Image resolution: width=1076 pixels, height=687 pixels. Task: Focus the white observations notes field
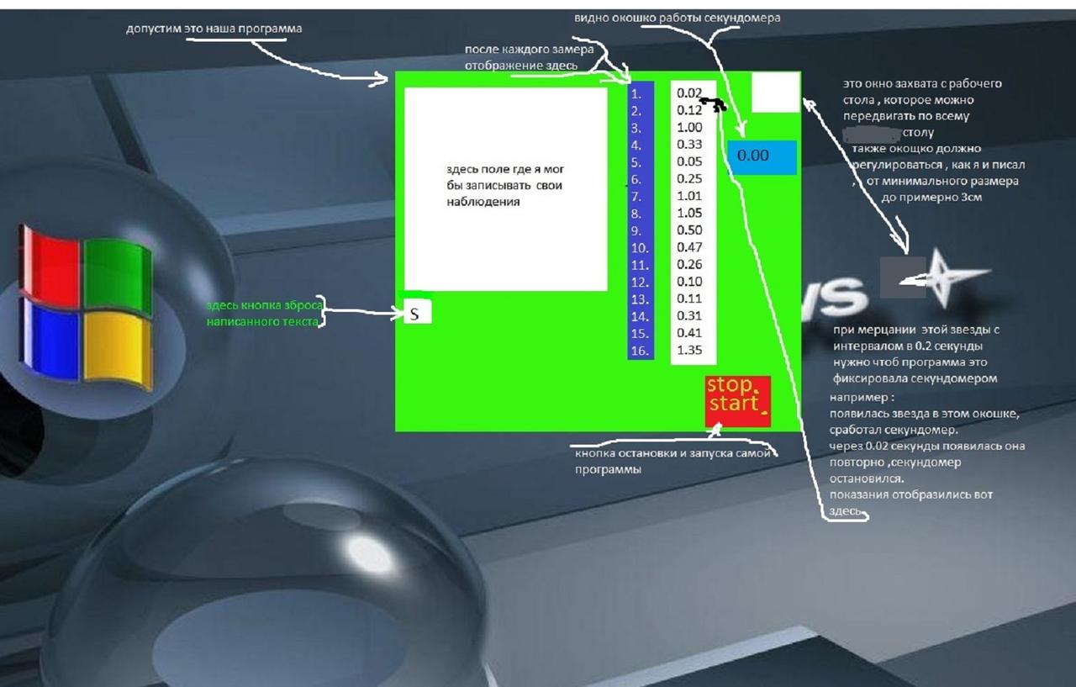(x=505, y=189)
